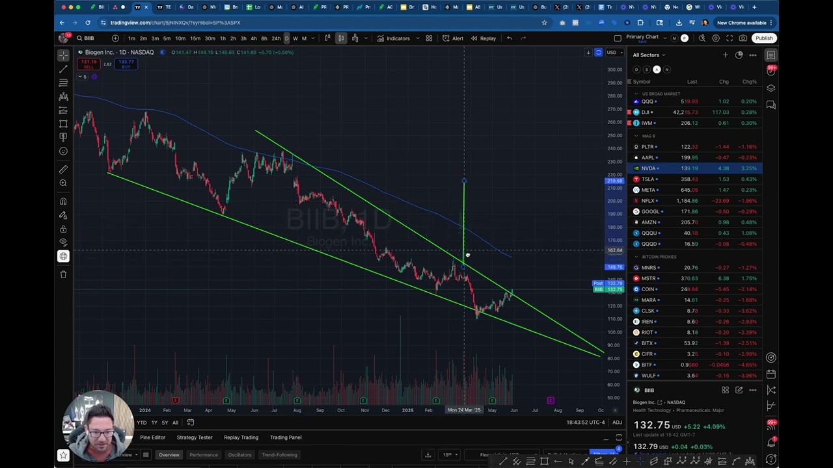Open quick search magnifier icon
This screenshot has width=833, height=468.
coord(702,38)
